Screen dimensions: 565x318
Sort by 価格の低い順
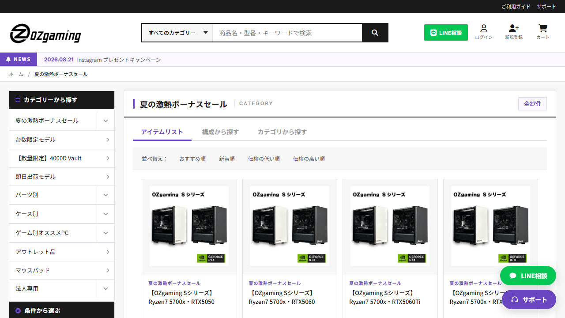264,159
